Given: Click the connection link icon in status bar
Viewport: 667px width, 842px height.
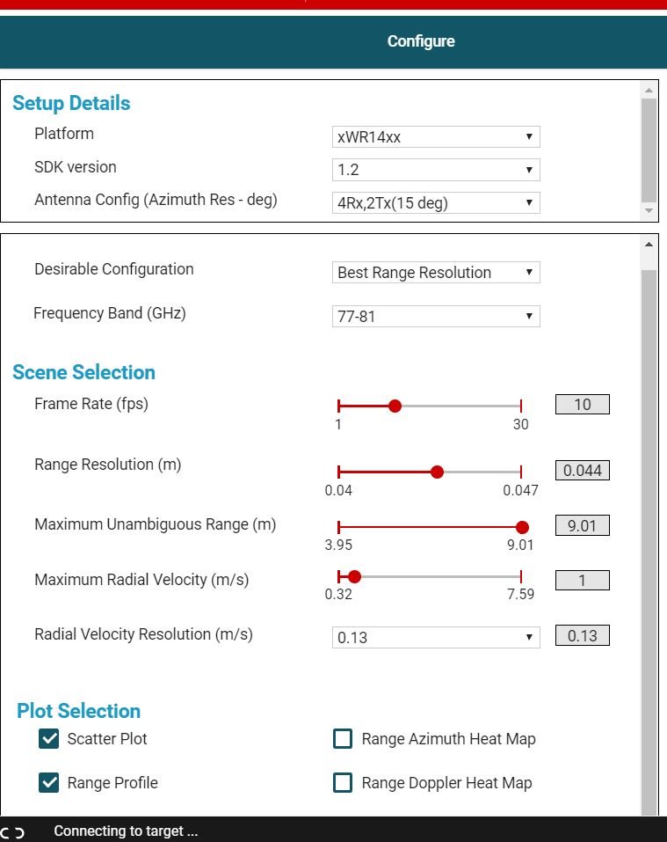Looking at the screenshot, I should coord(12,832).
